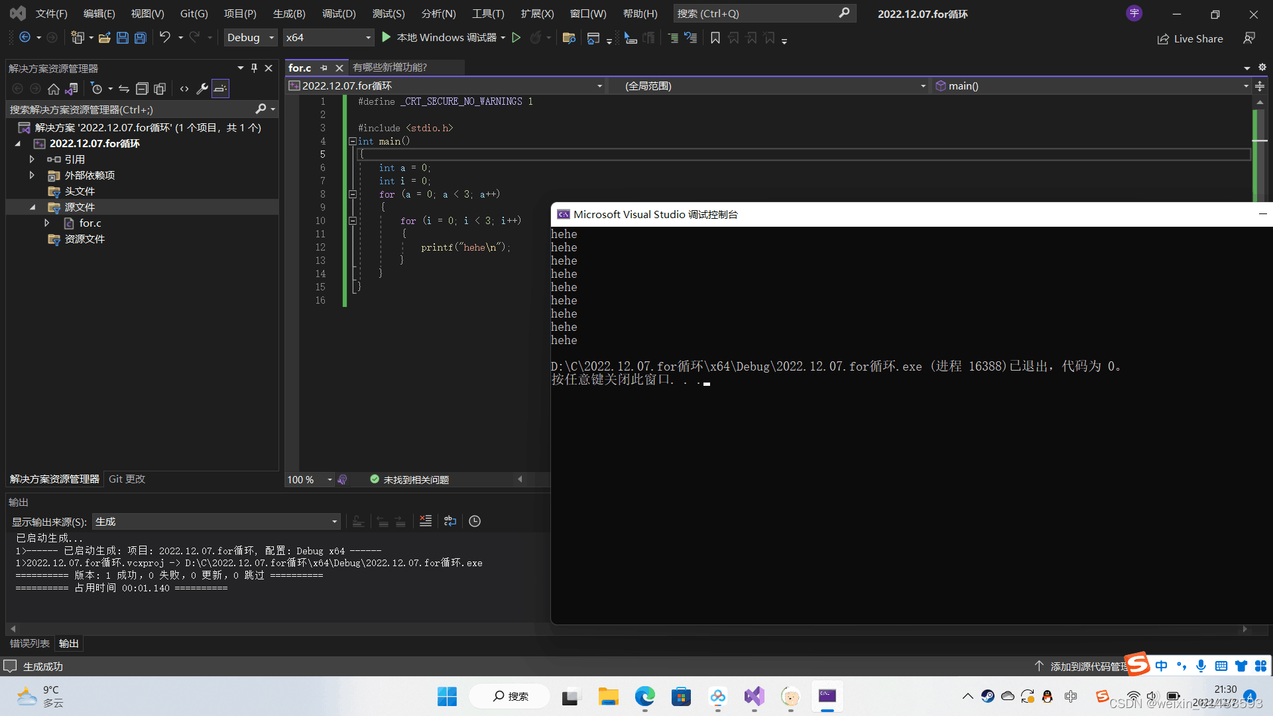Screen dimensions: 1273x716
Task: Open the new project icon
Action: 78,38
